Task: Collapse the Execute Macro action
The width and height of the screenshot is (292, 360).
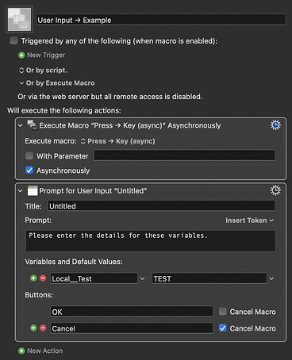Action: tap(21, 125)
